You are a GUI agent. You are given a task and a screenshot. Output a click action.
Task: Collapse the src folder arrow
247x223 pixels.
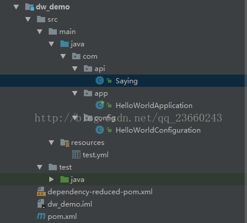click(28, 19)
